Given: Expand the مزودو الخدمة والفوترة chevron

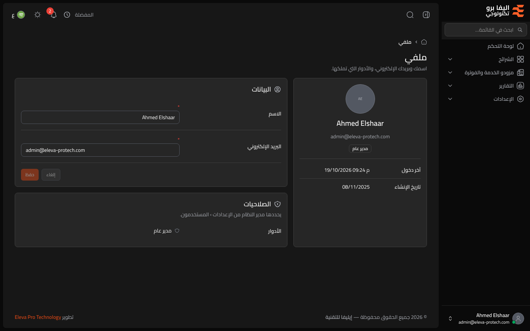Looking at the screenshot, I should (x=450, y=72).
